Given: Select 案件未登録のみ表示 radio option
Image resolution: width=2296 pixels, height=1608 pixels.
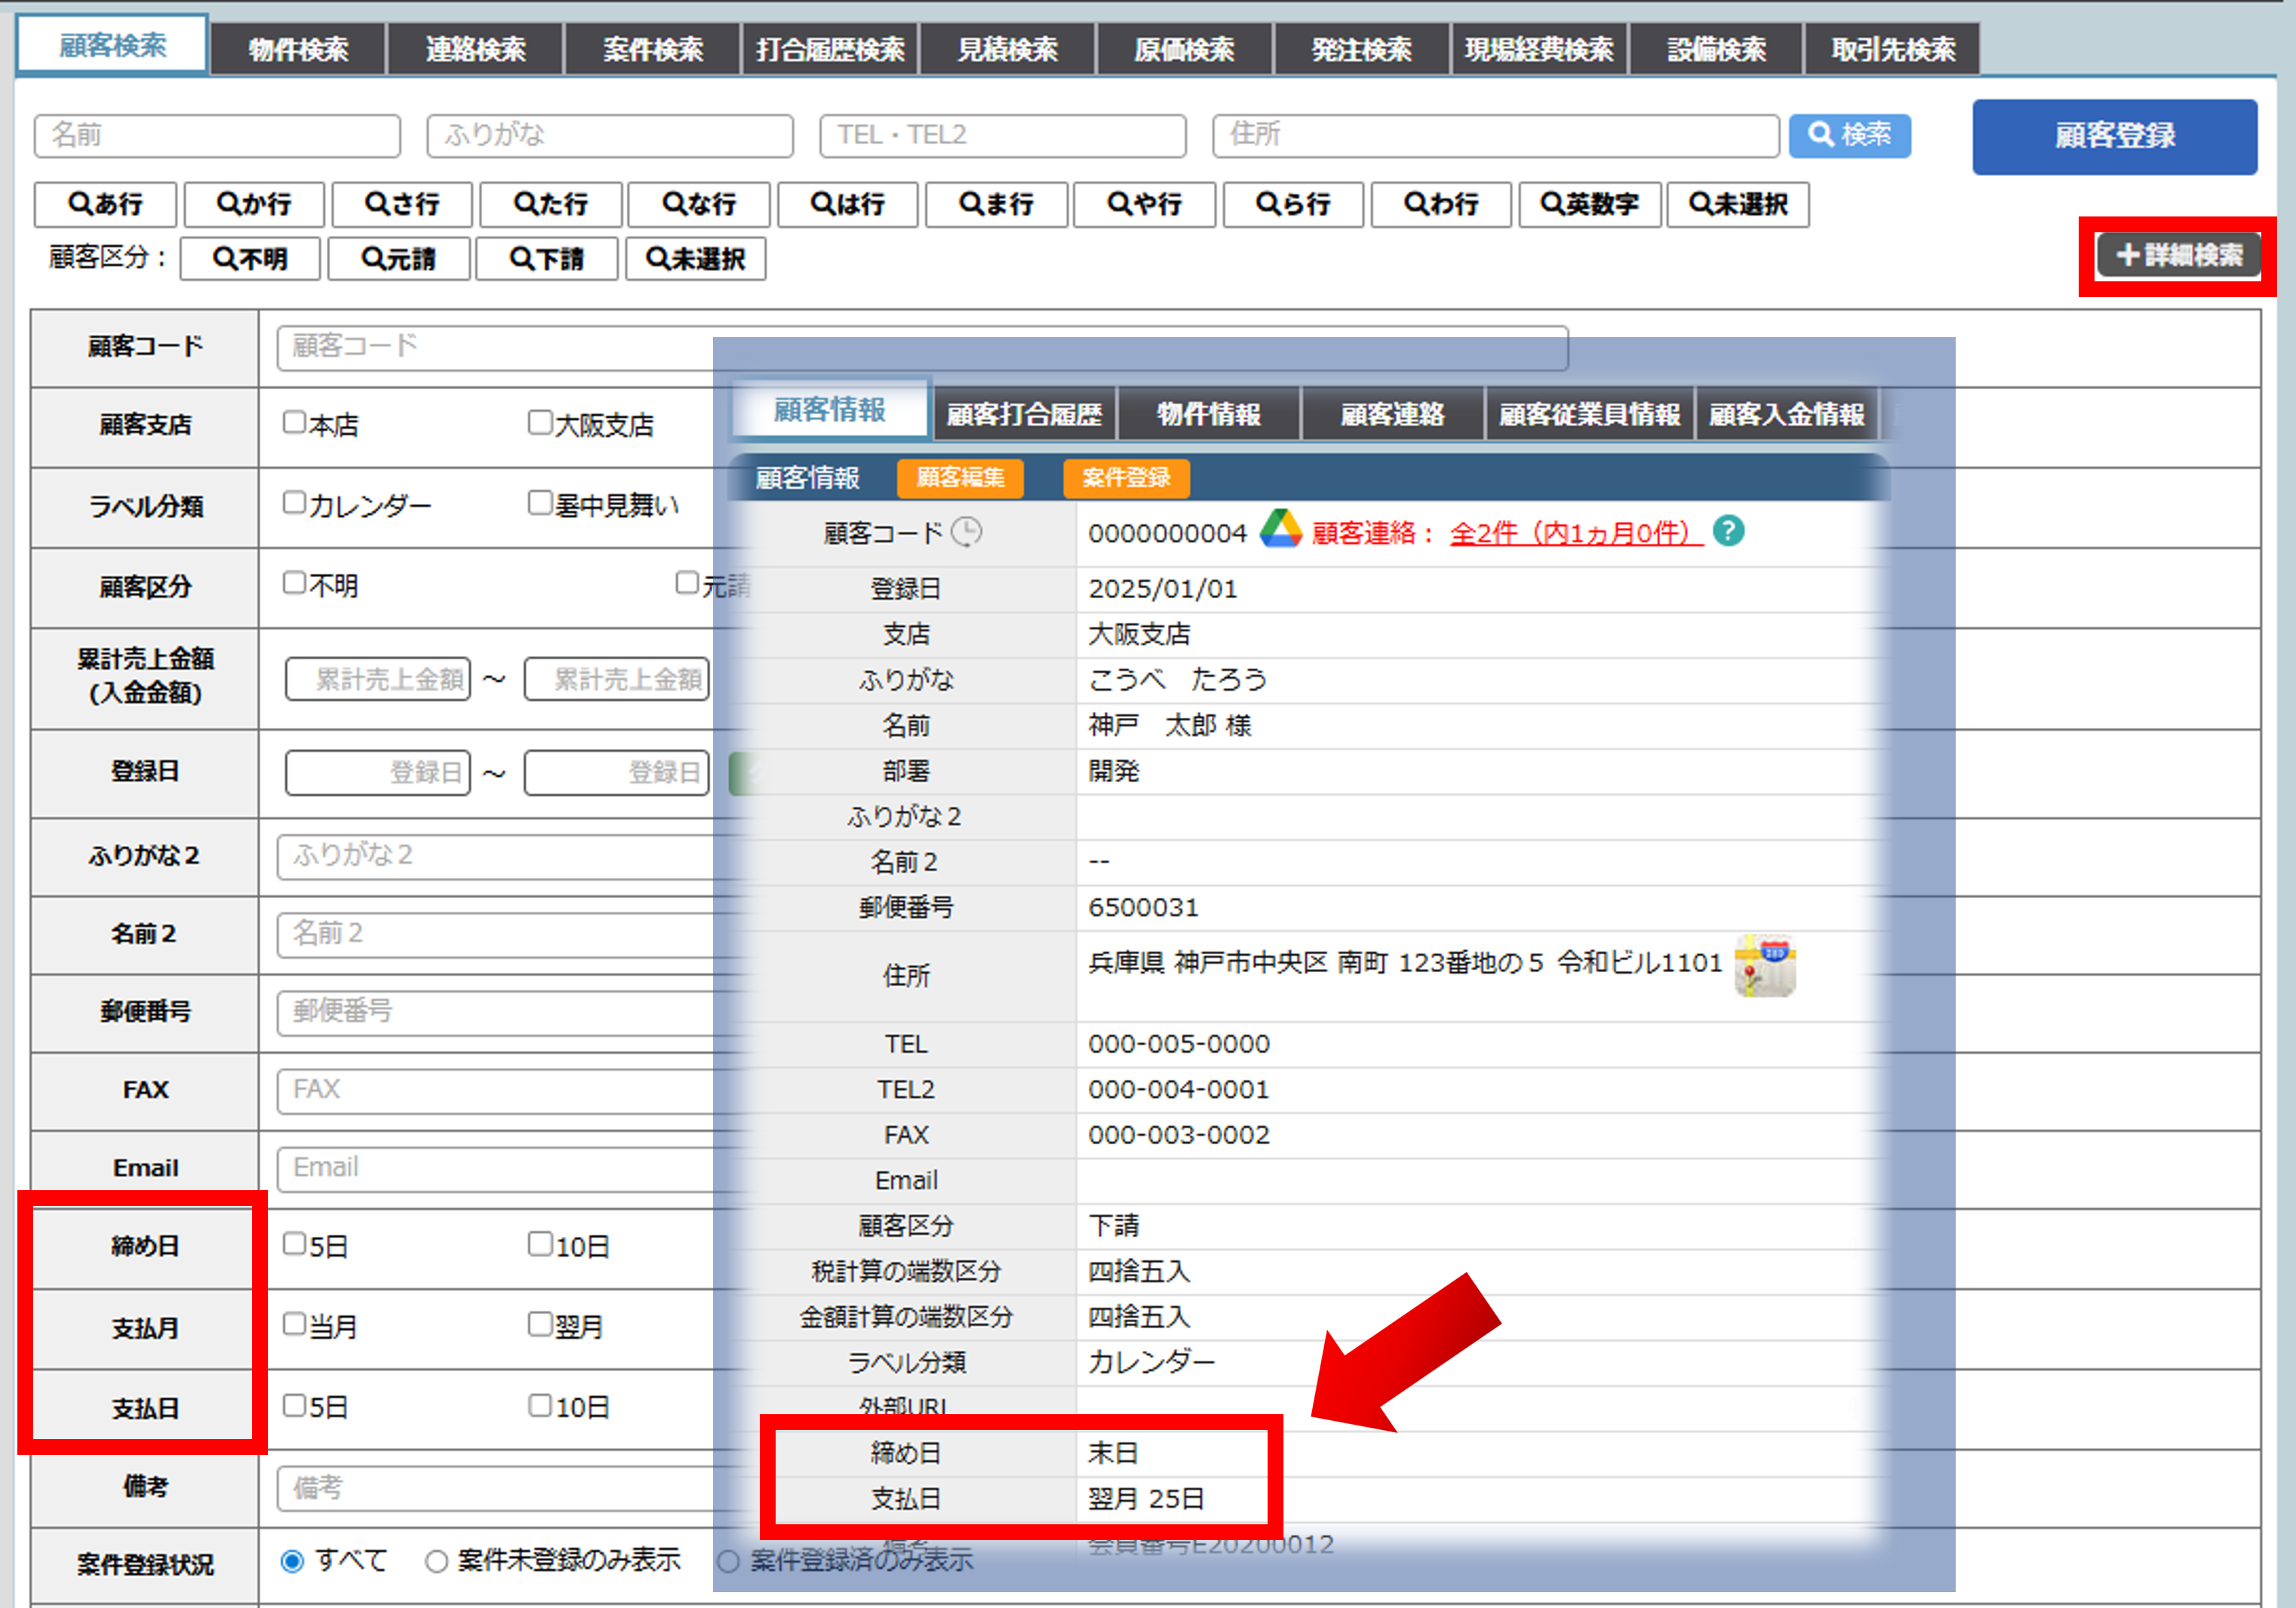Looking at the screenshot, I should click(x=437, y=1561).
